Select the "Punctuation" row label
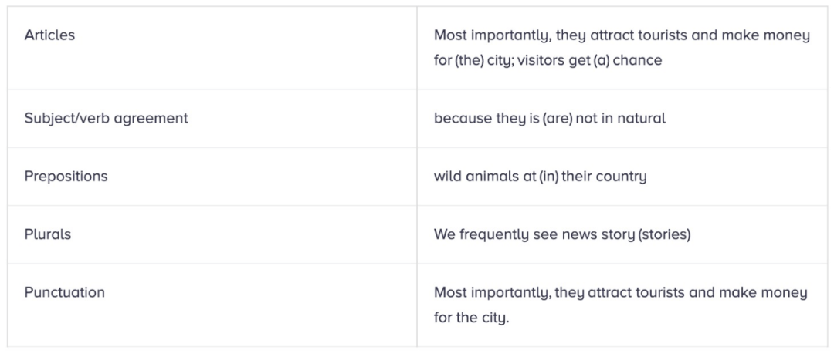The height and width of the screenshot is (357, 834). [64, 292]
